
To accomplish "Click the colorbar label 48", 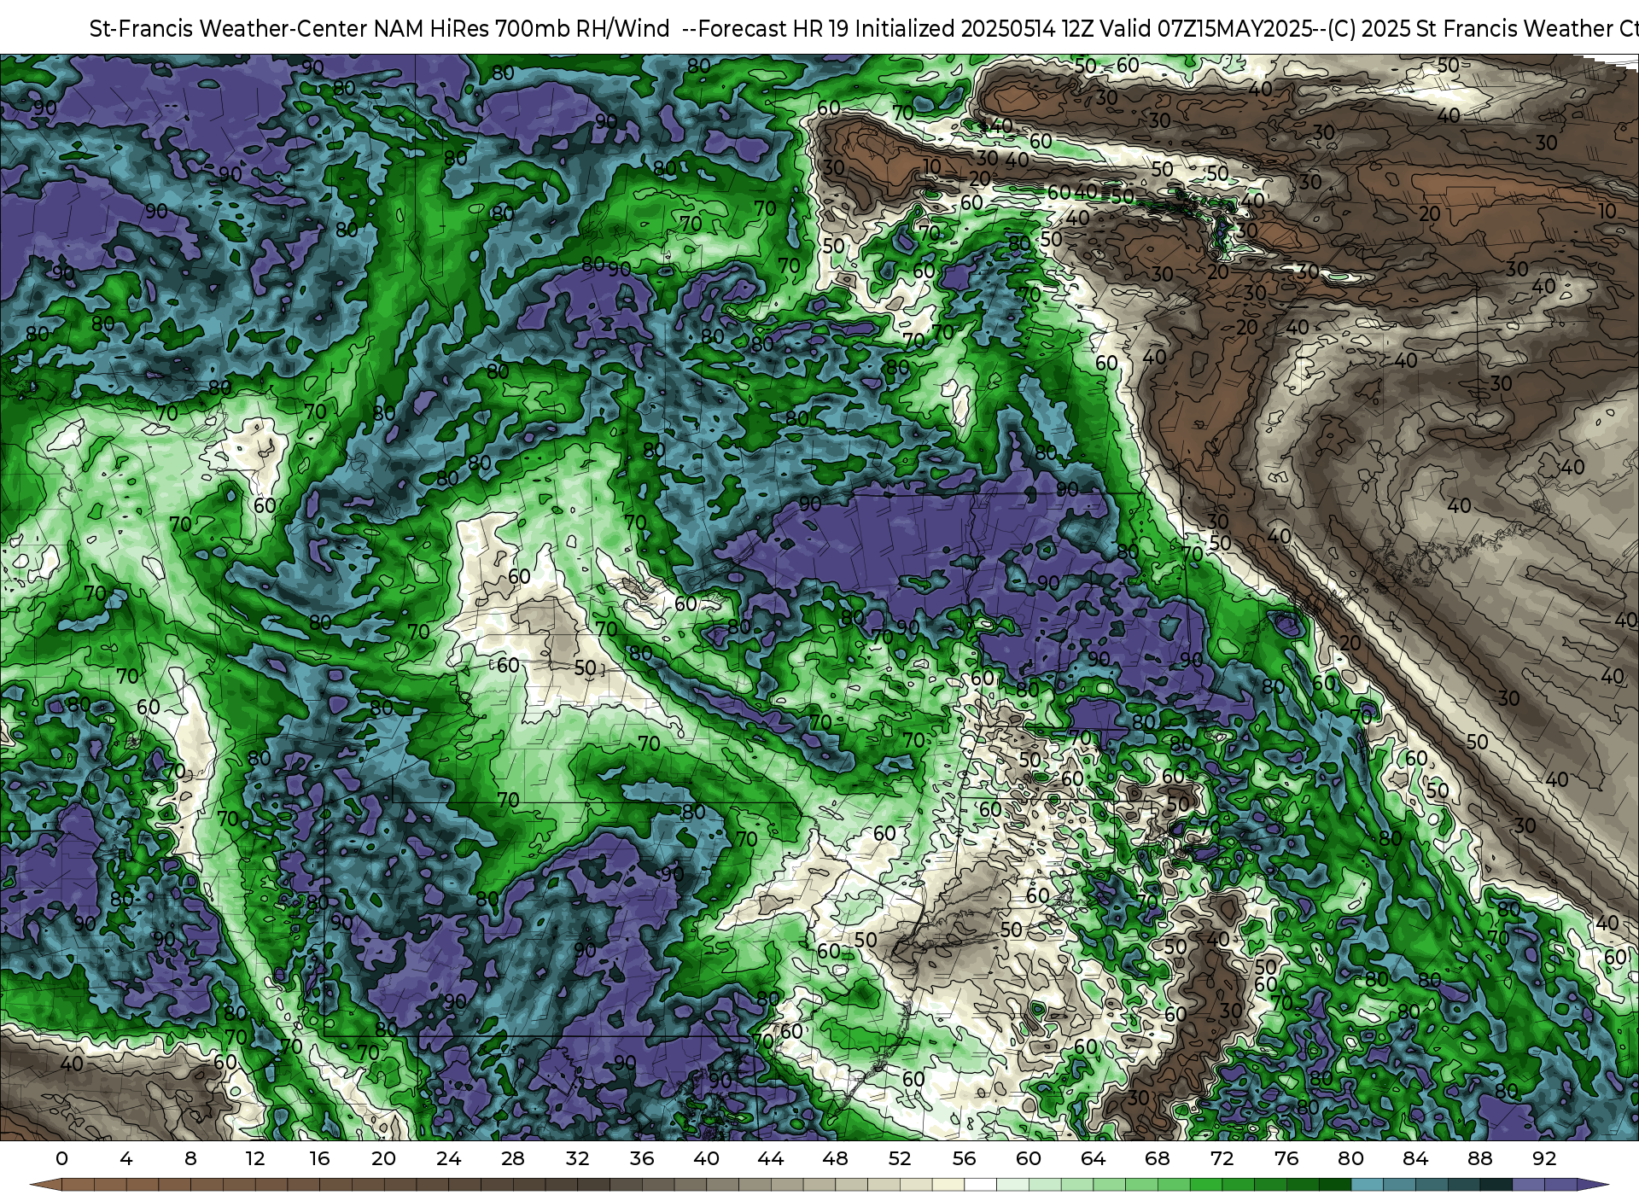I will [x=835, y=1158].
